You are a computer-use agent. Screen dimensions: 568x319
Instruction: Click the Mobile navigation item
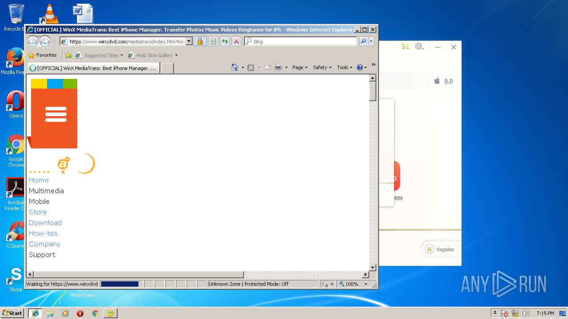click(39, 201)
